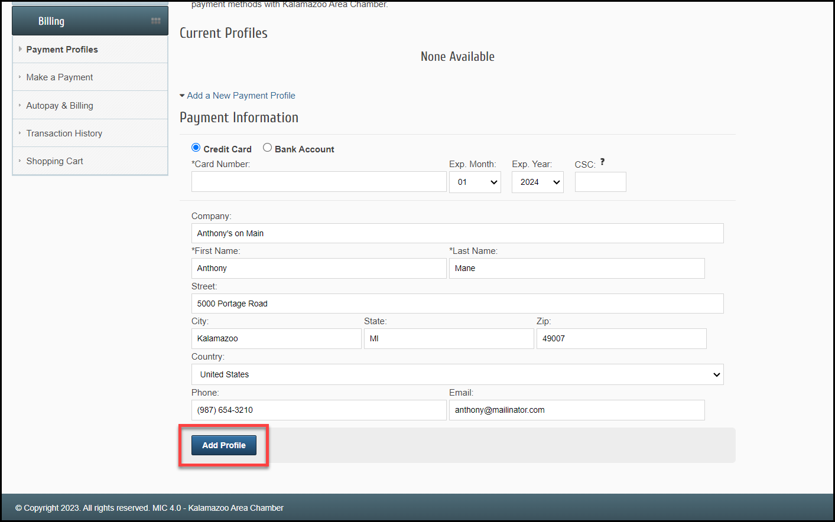The image size is (835, 522).
Task: Click the Add Profile button
Action: coord(224,445)
